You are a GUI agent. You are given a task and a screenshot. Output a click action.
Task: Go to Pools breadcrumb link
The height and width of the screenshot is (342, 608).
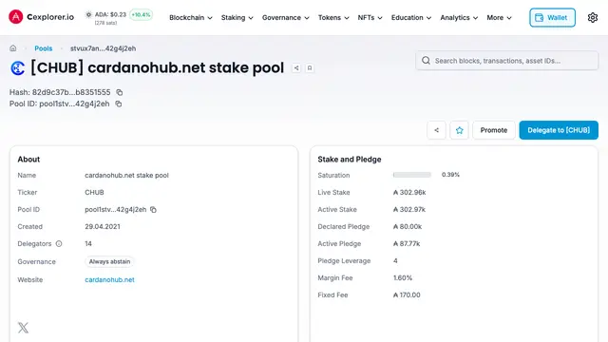(44, 48)
